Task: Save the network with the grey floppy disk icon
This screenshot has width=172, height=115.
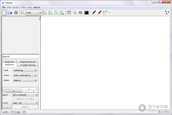Action: [16, 13]
